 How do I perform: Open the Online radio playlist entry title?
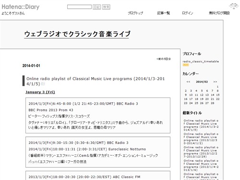pos(96,81)
